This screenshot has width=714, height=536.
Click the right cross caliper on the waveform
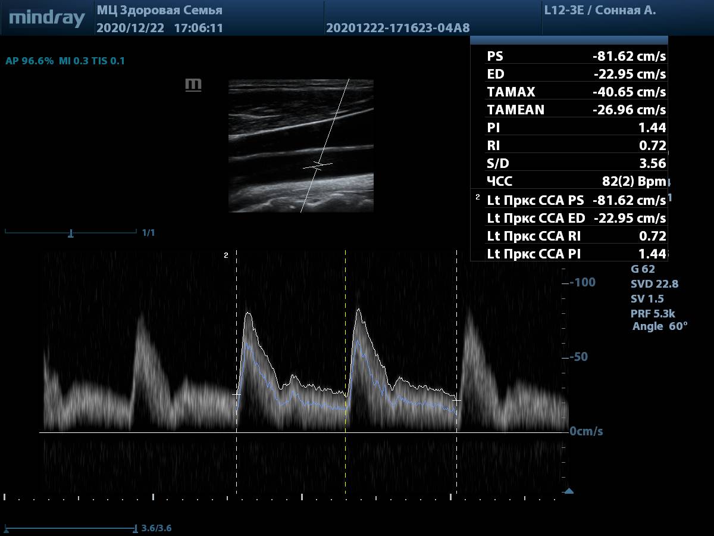(456, 401)
